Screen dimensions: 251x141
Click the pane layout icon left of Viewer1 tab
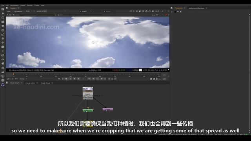(7, 8)
